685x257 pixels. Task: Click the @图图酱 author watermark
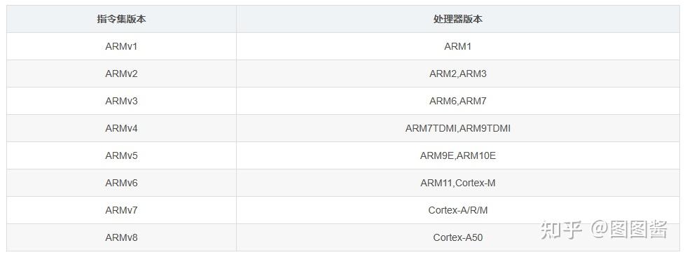[x=629, y=230]
